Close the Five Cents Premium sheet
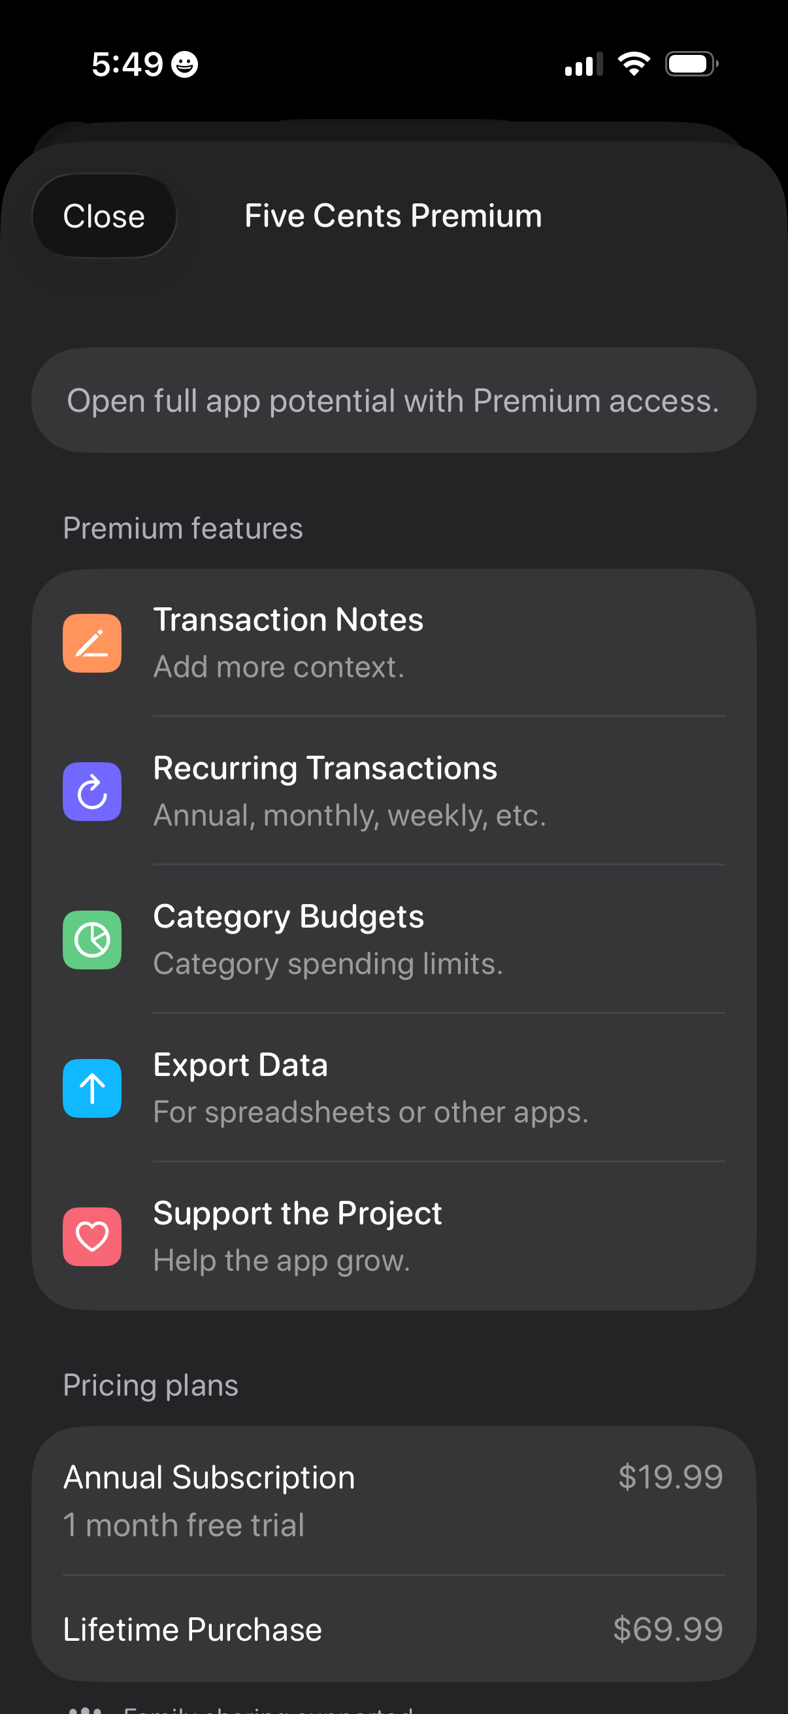Viewport: 788px width, 1714px height. 105,216
